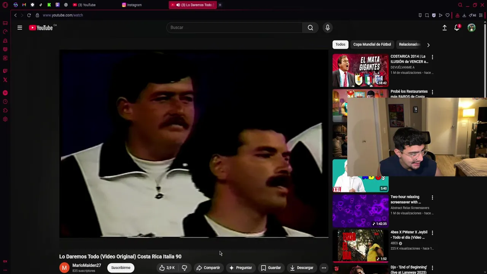Open '4bes X PWater X Jeybil' video title
The image size is (487, 274).
(x=409, y=235)
